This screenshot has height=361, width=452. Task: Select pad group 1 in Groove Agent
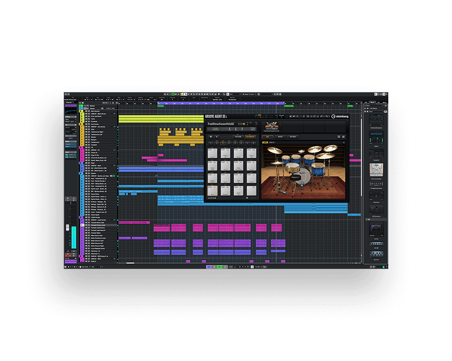[211, 143]
